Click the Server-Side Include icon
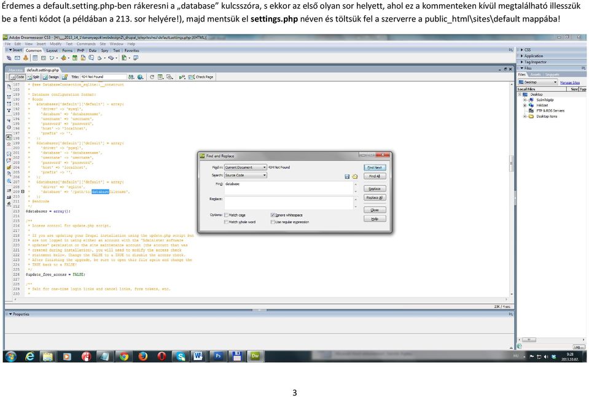The image size is (589, 397). (83, 58)
